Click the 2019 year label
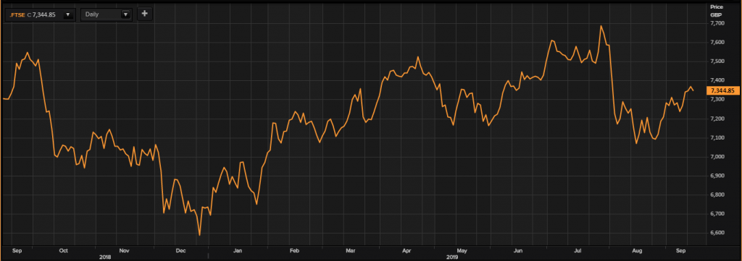 (x=452, y=257)
